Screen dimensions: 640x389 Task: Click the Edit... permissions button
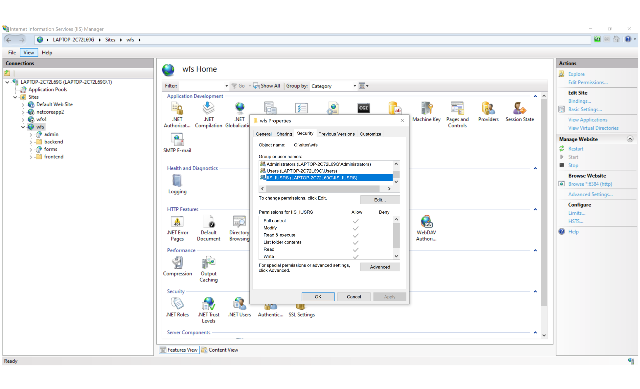(380, 200)
